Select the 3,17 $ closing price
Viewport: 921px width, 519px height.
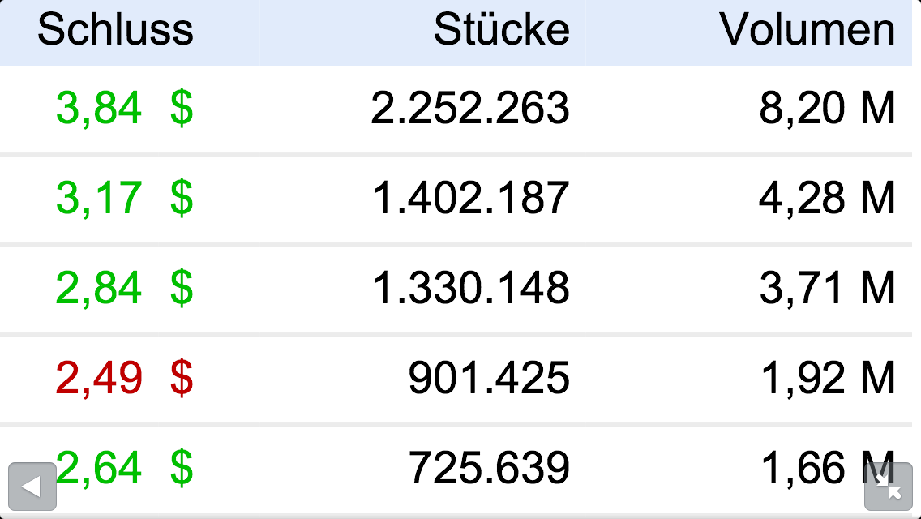pos(125,199)
